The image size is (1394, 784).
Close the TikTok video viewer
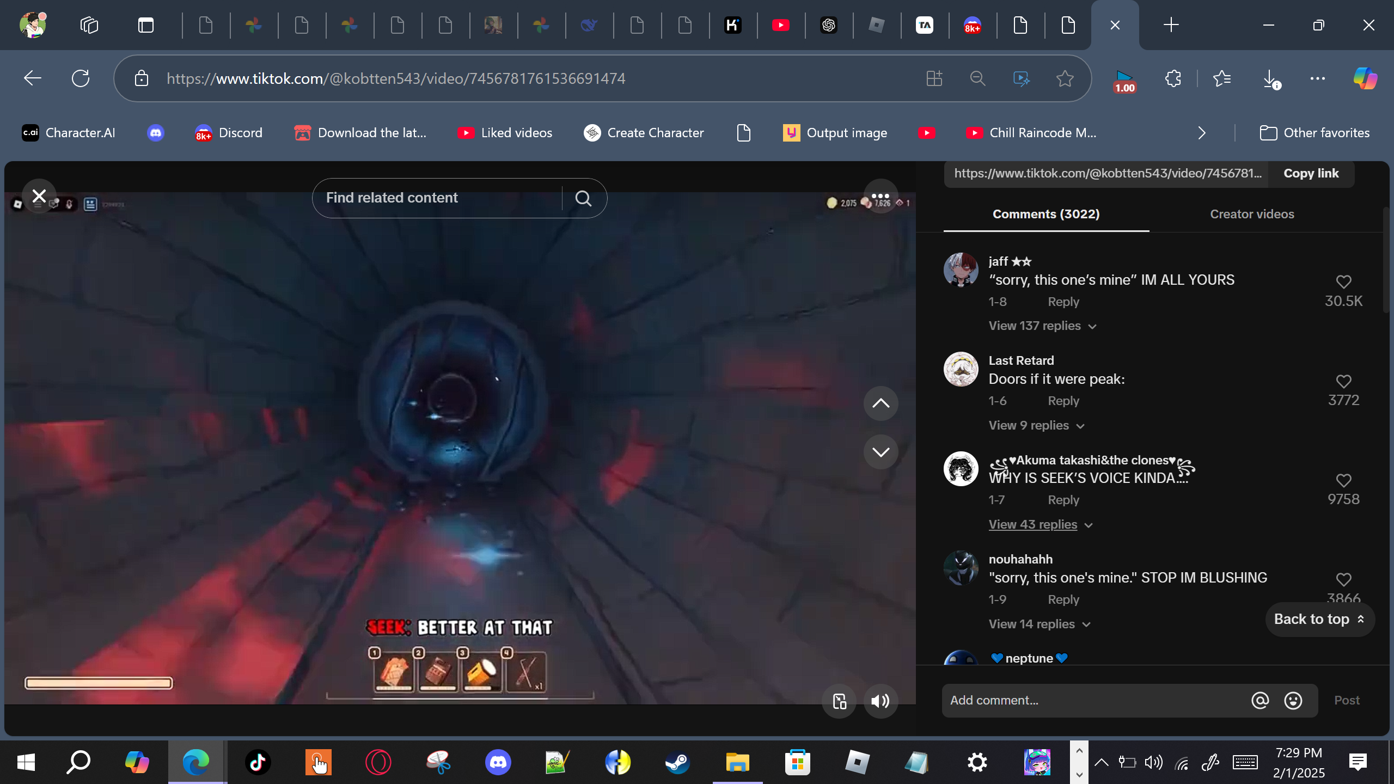point(39,196)
